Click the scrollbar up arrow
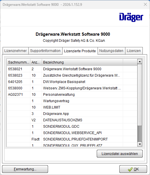 [x=140, y=62]
